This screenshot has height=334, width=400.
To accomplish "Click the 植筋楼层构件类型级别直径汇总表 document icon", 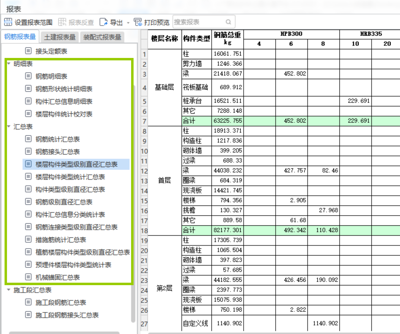I will pyautogui.click(x=28, y=252).
